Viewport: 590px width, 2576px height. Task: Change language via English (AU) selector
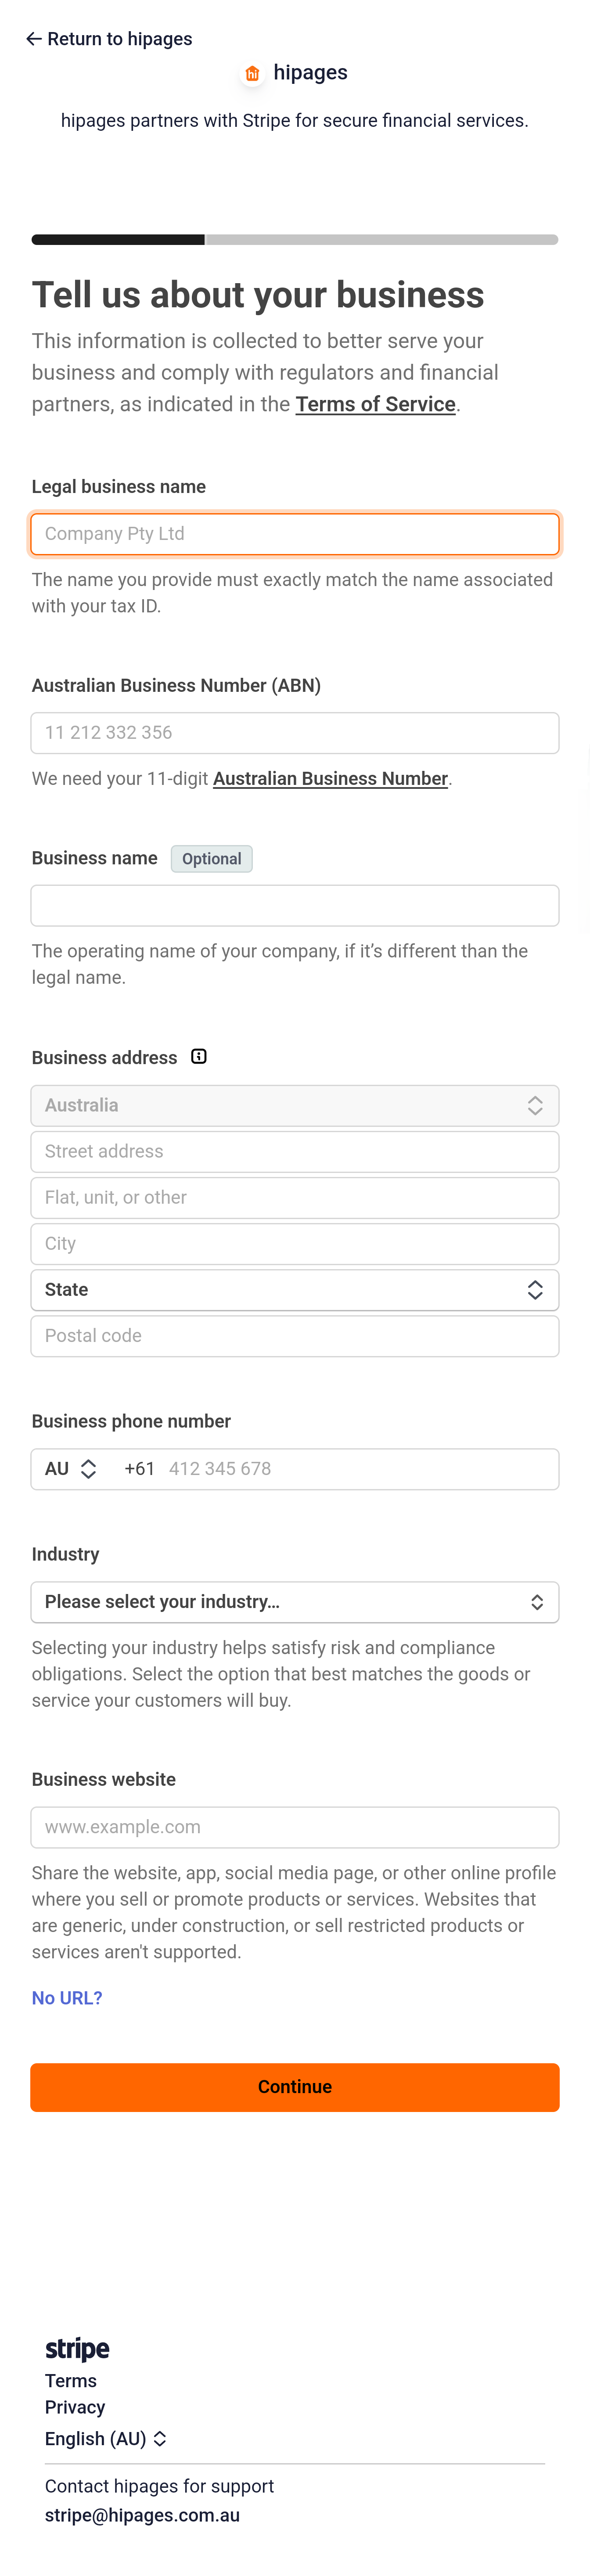point(105,2439)
